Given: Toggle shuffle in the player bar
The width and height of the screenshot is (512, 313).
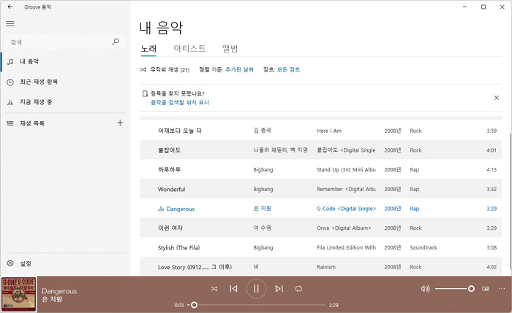Looking at the screenshot, I should (214, 289).
